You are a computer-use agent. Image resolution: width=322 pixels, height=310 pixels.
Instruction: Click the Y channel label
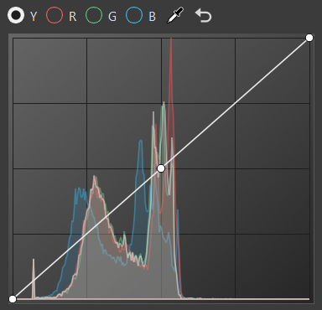(34, 17)
